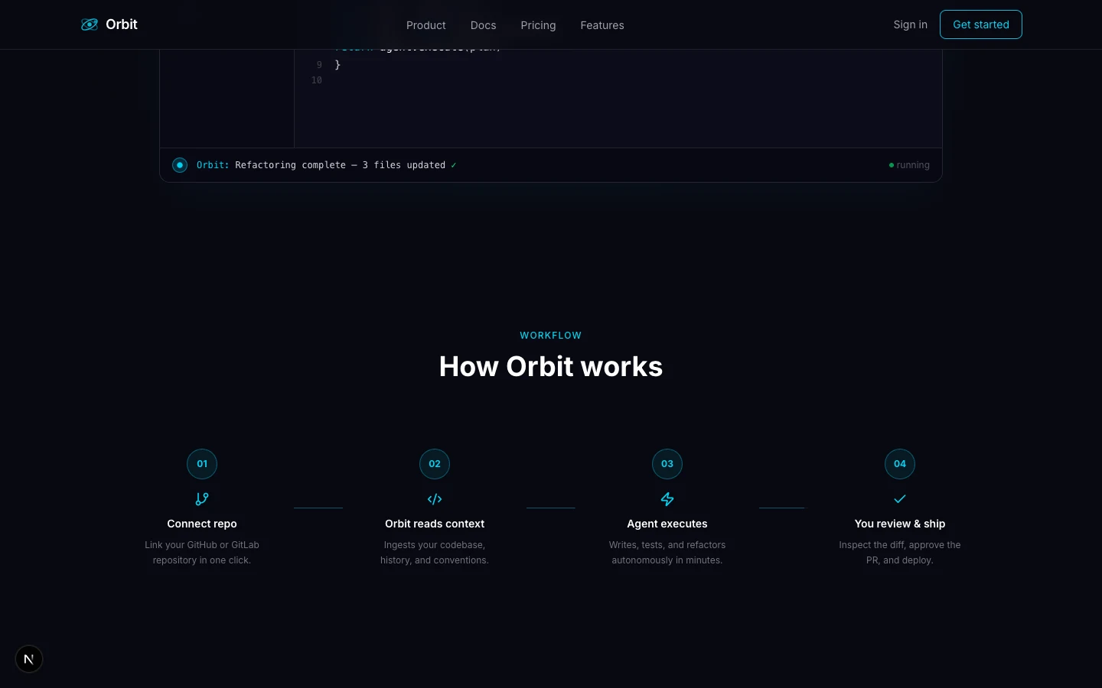The height and width of the screenshot is (688, 1102).
Task: Select Features in the top navigation
Action: coord(602,25)
